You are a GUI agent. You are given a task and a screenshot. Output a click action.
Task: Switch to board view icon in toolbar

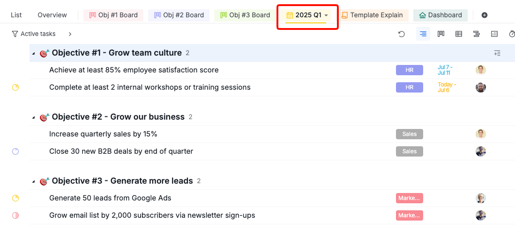(x=441, y=34)
